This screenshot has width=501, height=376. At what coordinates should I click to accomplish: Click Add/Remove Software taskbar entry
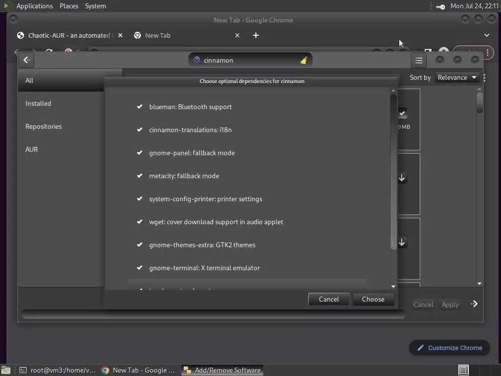pyautogui.click(x=223, y=370)
